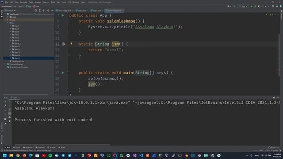Click the recursive call @ gutter marker

click(63, 44)
